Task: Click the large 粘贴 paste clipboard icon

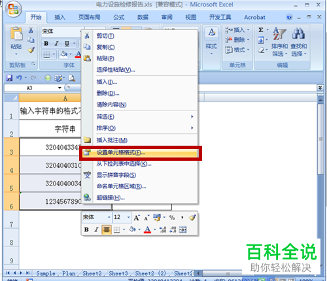Action: [16, 34]
